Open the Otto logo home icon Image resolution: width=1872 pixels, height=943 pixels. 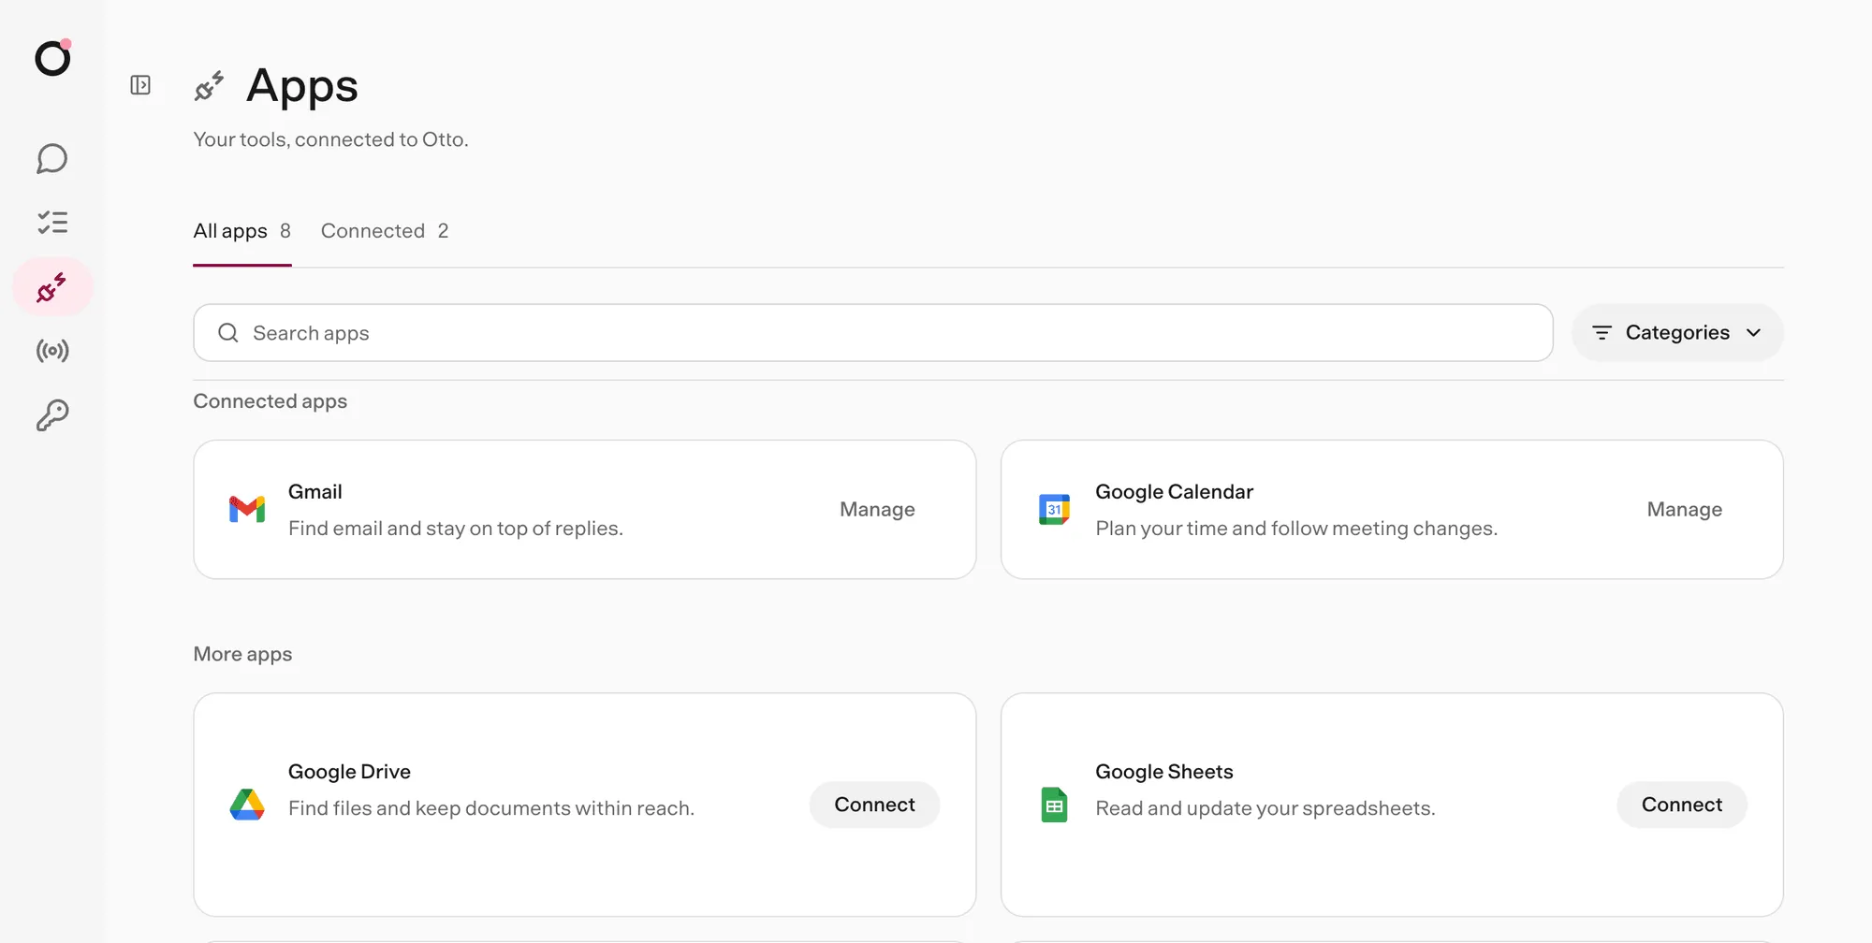pyautogui.click(x=52, y=57)
